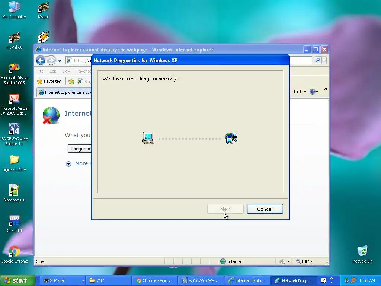Switch to Network Diagnostics taskbar button
Image resolution: width=381 pixels, height=286 pixels.
pos(294,281)
